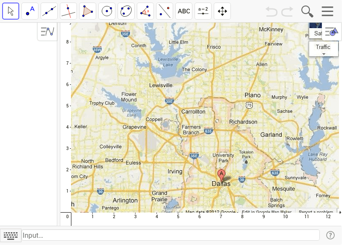Click the Arlington label on map

(125, 200)
